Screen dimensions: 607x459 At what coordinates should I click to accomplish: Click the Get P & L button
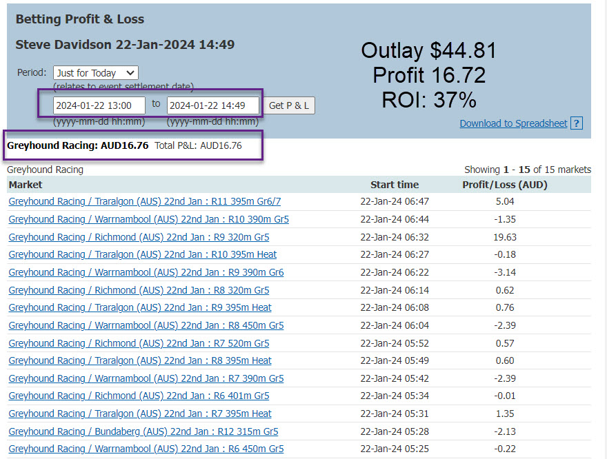(289, 105)
